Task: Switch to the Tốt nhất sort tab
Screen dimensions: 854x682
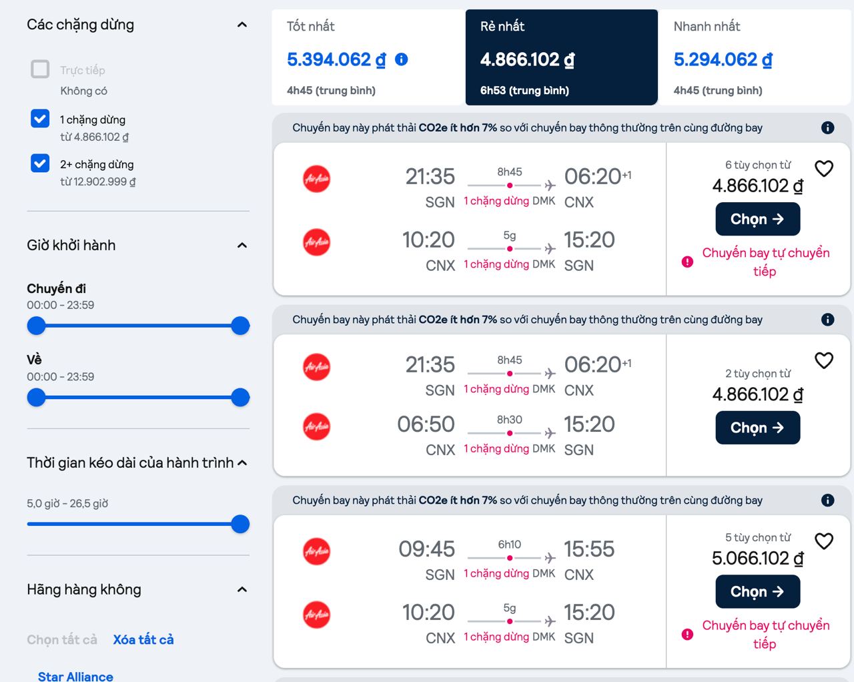Action: tap(368, 57)
